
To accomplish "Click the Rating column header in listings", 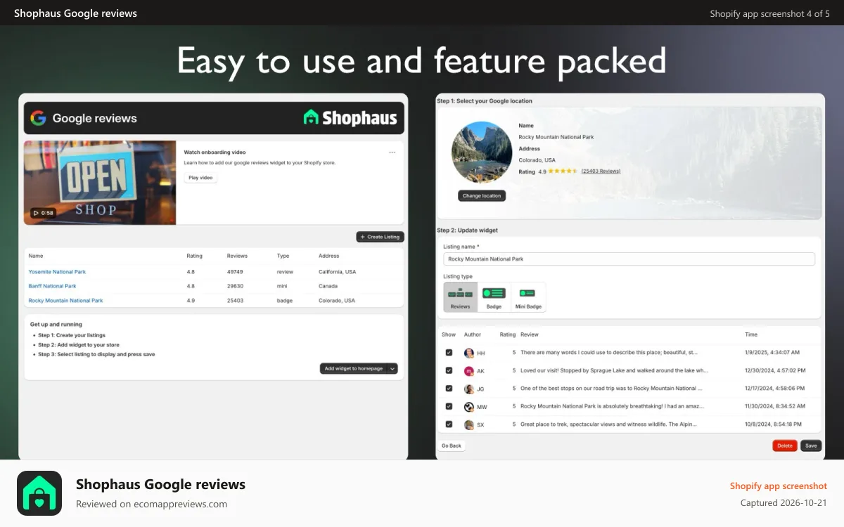I will [x=194, y=256].
